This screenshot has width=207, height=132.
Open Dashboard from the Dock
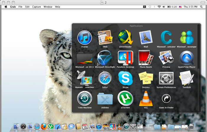(x=23, y=127)
